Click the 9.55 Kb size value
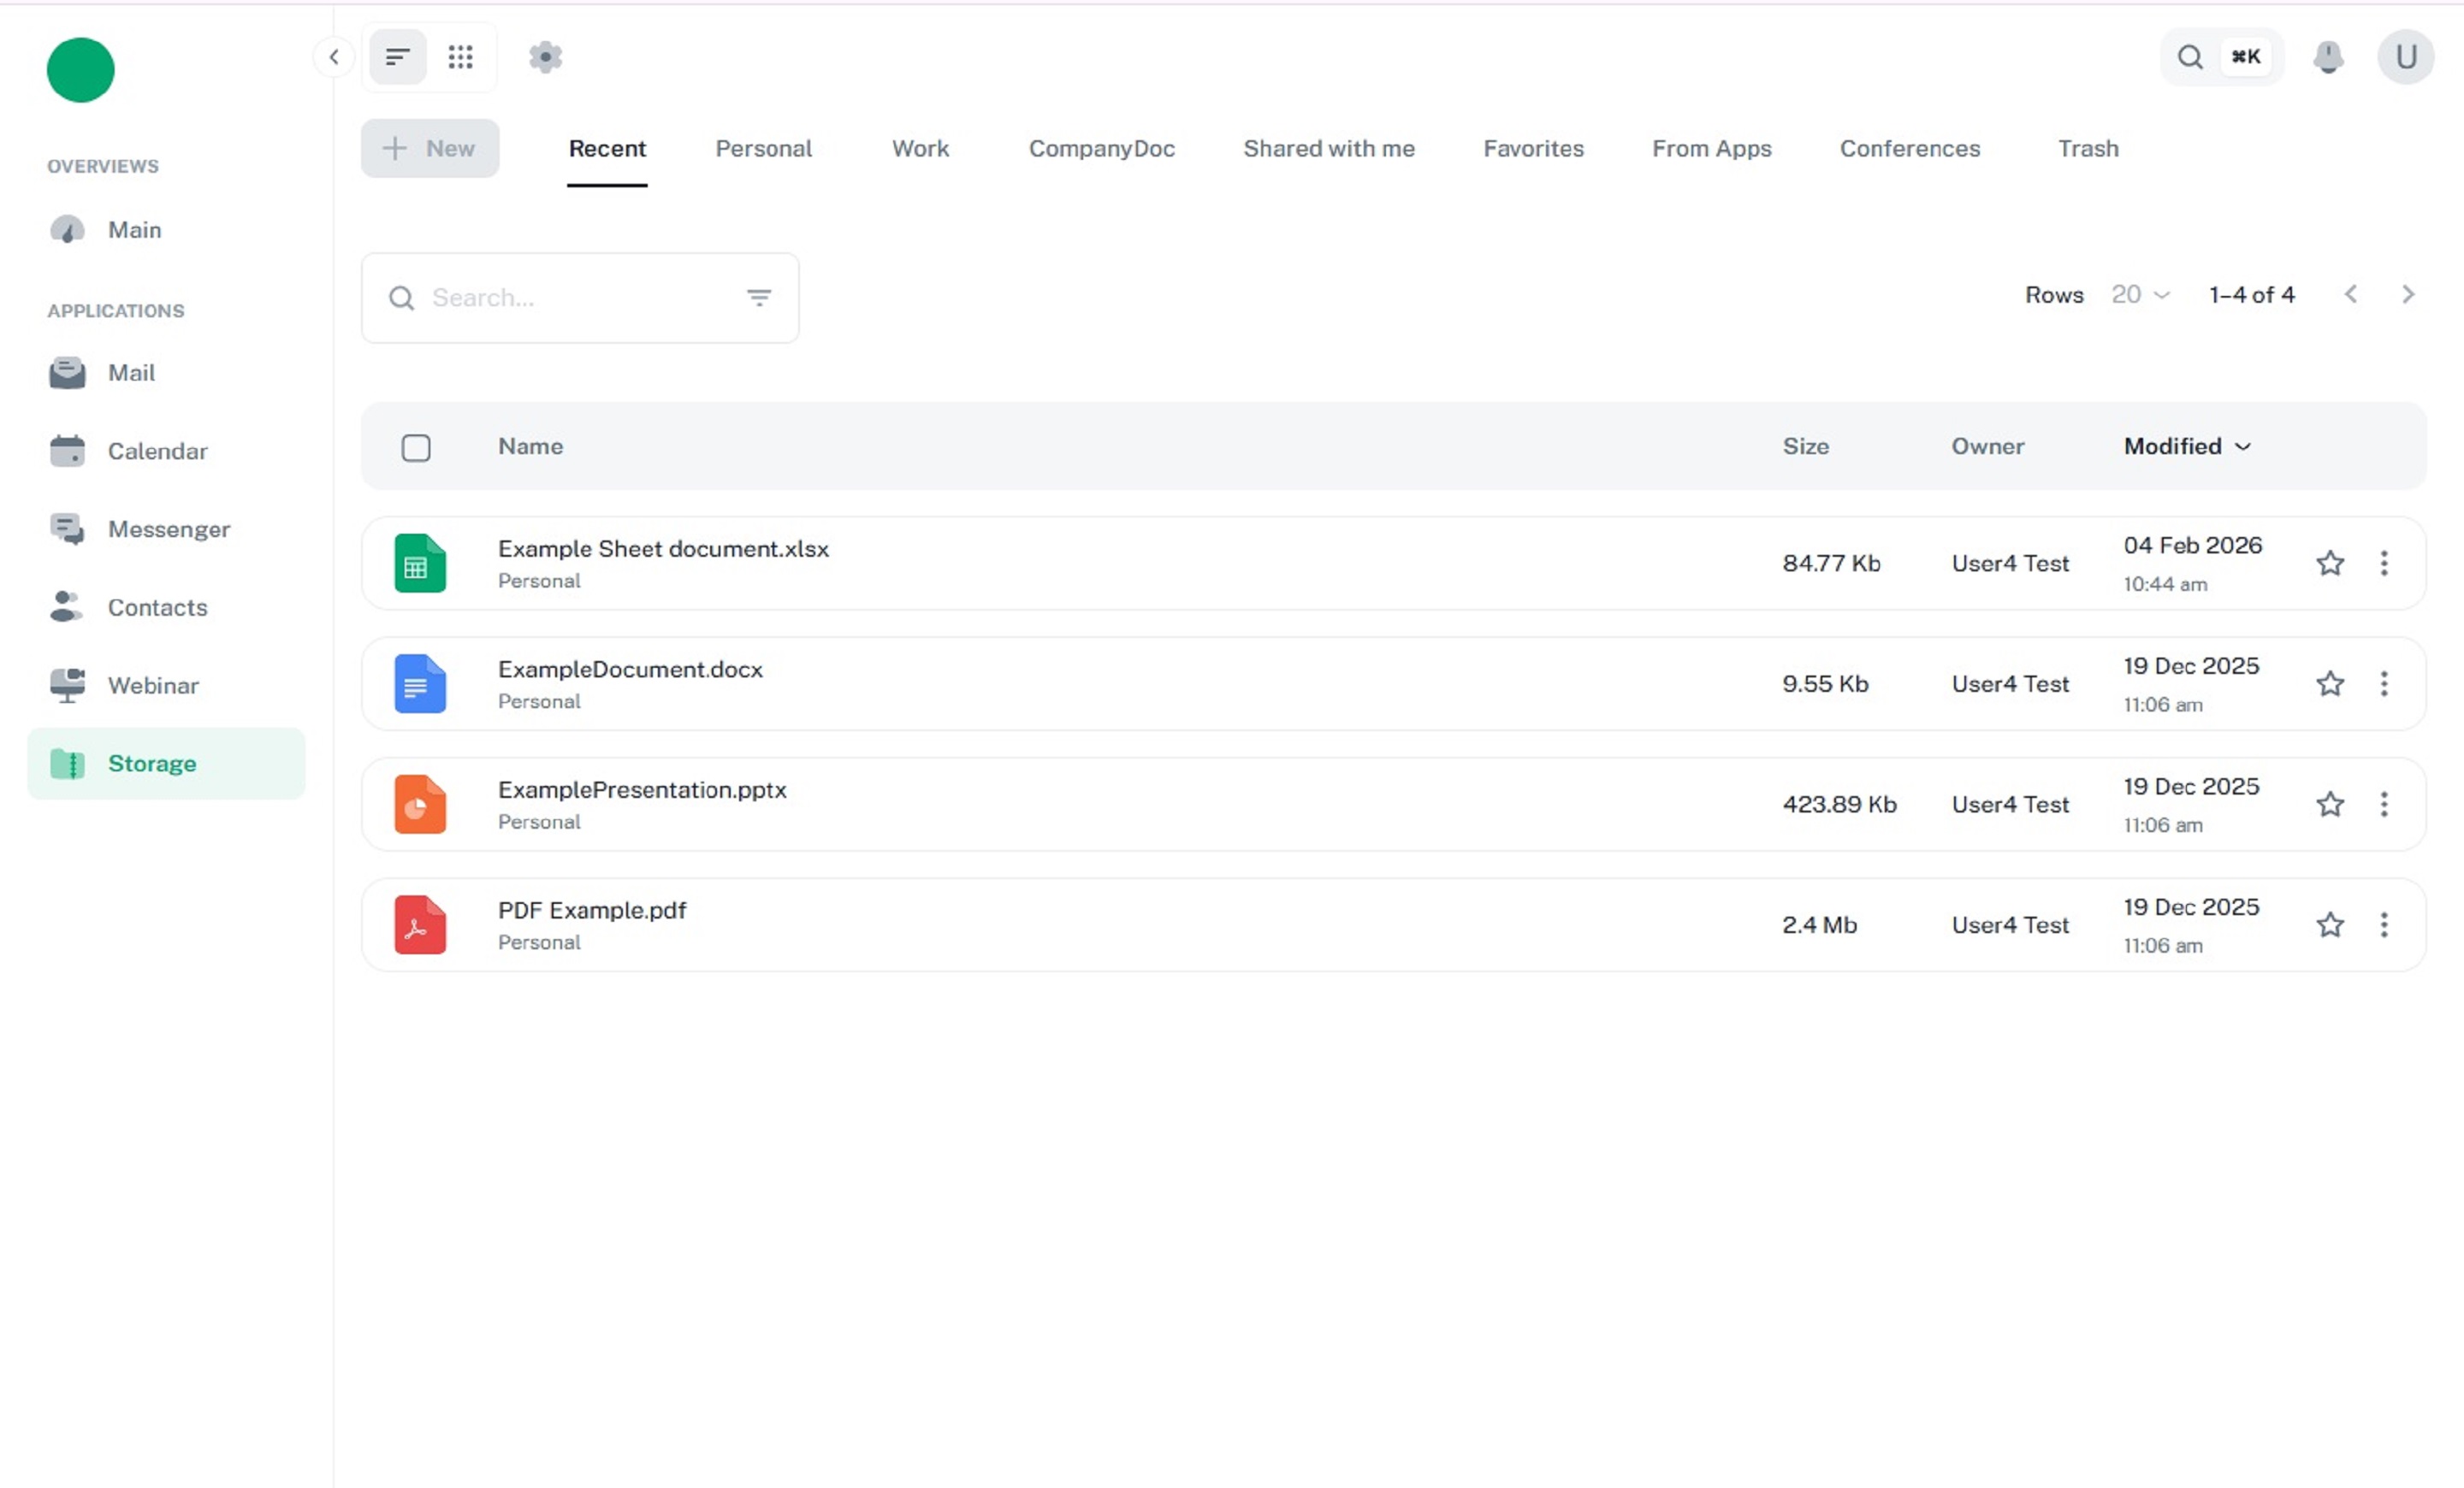The image size is (2464, 1488). point(1825,683)
